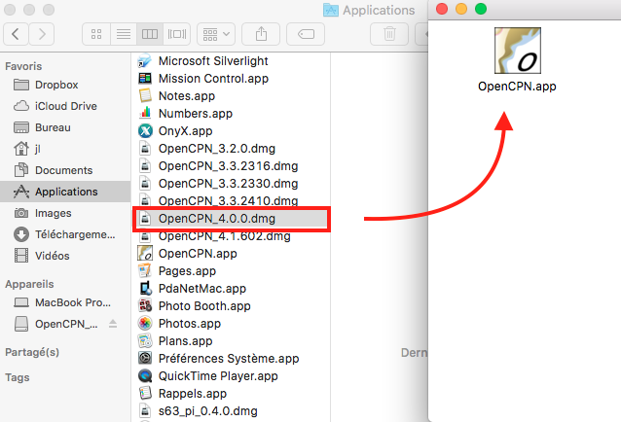Image resolution: width=621 pixels, height=422 pixels.
Task: Click the Partagé(s) section header
Action: point(32,352)
